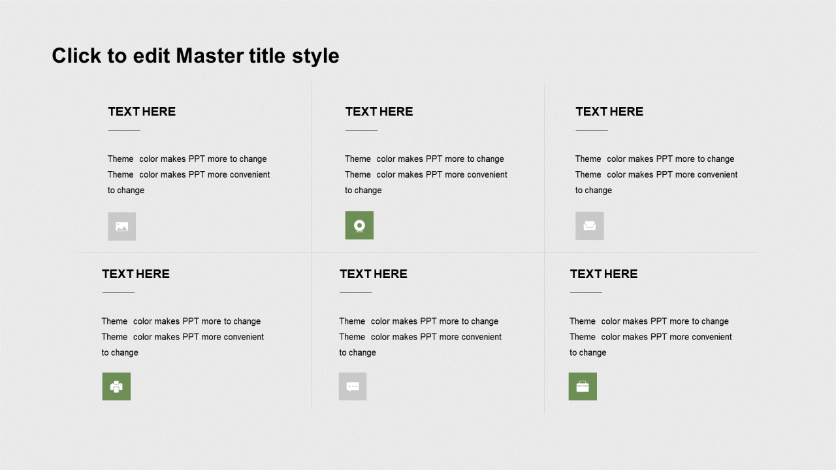Select the TEXT HERE heading above the briefcase icon
This screenshot has height=470, width=836.
(x=603, y=274)
